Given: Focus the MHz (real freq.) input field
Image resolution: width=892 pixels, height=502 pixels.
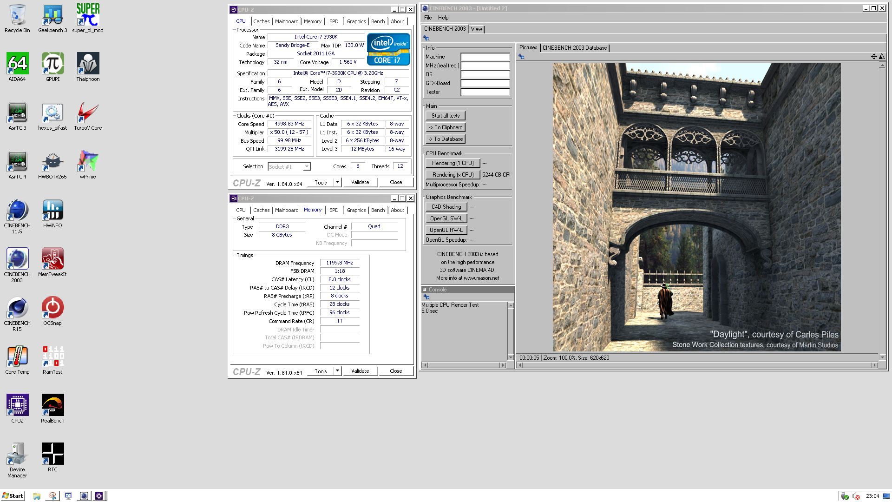Looking at the screenshot, I should click(485, 66).
